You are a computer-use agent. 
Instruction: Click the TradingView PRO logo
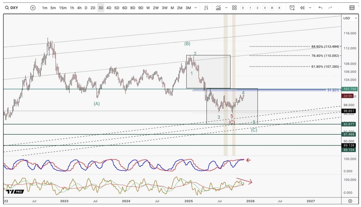(15, 192)
